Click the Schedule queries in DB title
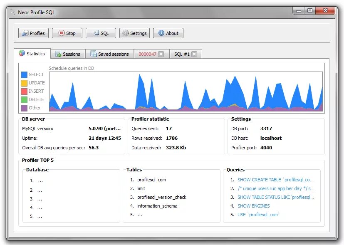 click(71, 68)
